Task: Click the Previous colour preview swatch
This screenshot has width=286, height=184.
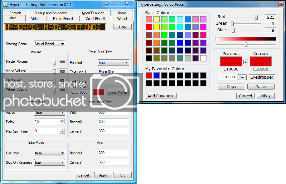Action: coord(231,61)
